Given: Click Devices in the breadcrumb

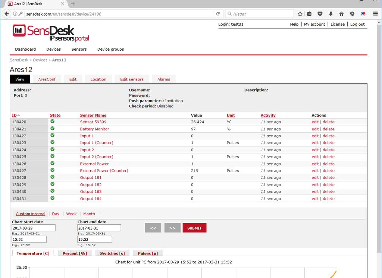Looking at the screenshot, I should pos(40,60).
